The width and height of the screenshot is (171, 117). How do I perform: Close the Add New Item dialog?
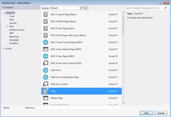(x=167, y=3)
